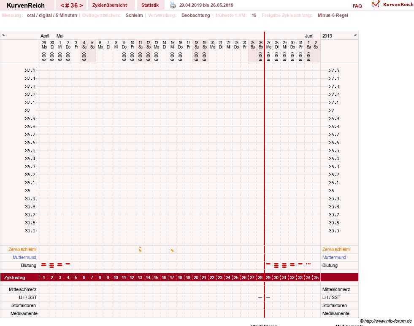Open the FAQ link
Screen dimensions: 414x326
tap(357, 6)
